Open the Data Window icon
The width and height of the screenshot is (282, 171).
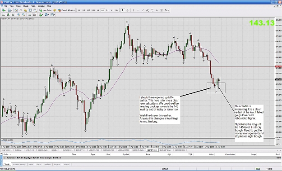(x=21, y=10)
